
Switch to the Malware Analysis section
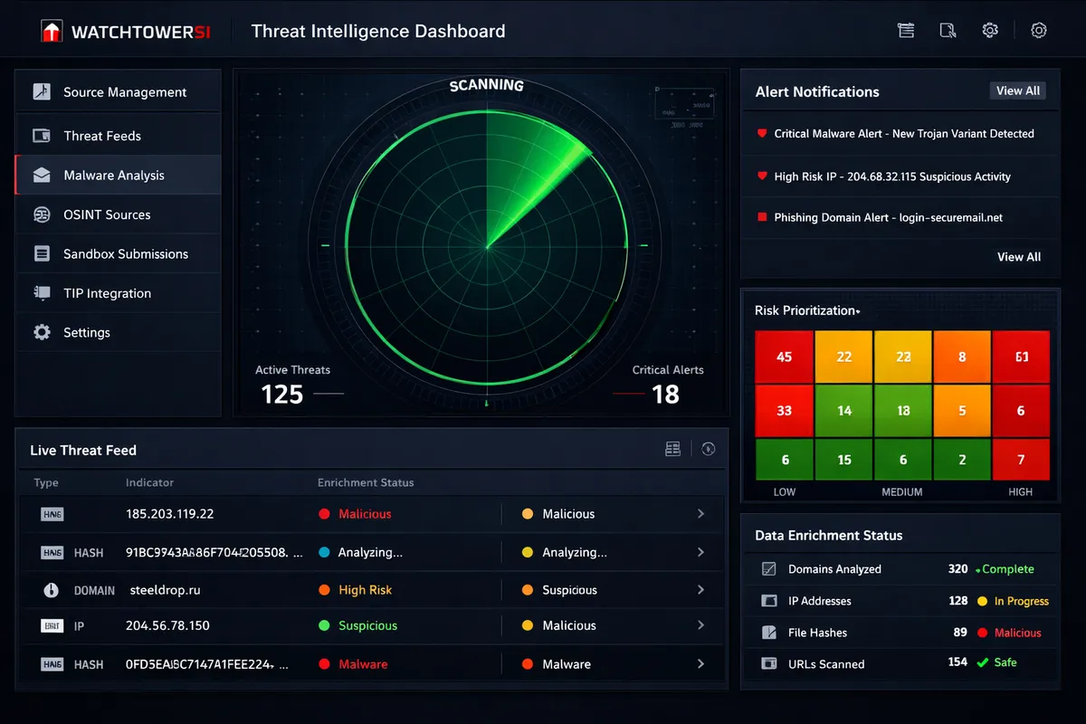point(117,174)
